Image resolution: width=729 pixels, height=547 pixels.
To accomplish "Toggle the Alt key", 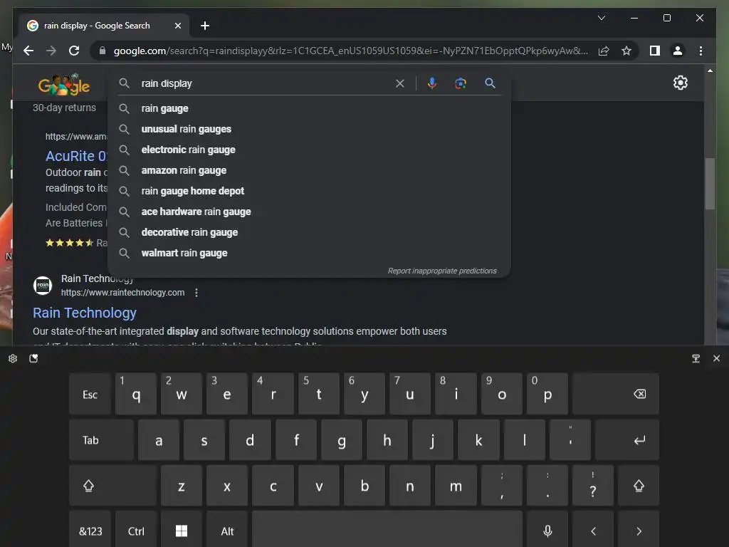I will point(227,531).
